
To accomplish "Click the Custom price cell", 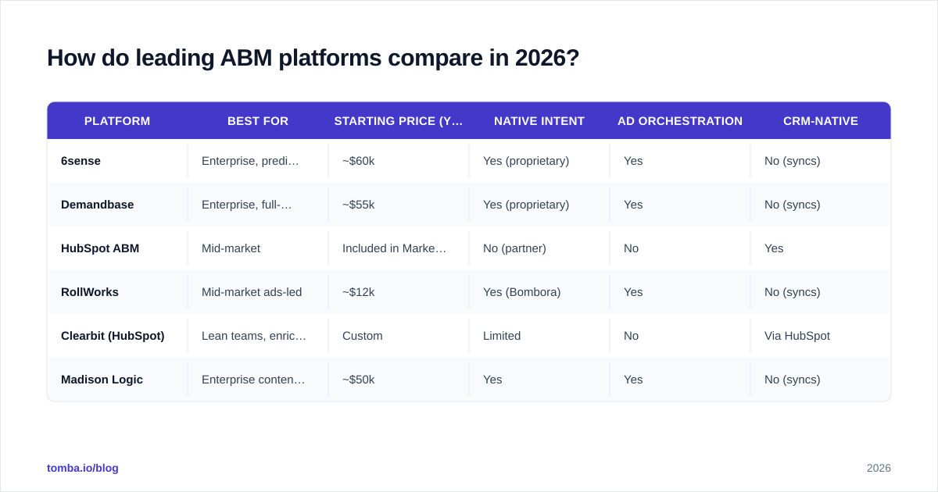I will (x=399, y=336).
